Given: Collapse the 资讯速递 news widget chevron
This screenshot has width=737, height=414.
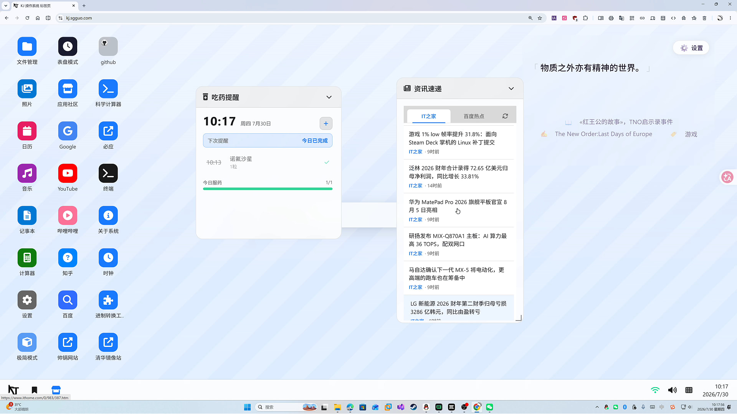Looking at the screenshot, I should pos(511,89).
